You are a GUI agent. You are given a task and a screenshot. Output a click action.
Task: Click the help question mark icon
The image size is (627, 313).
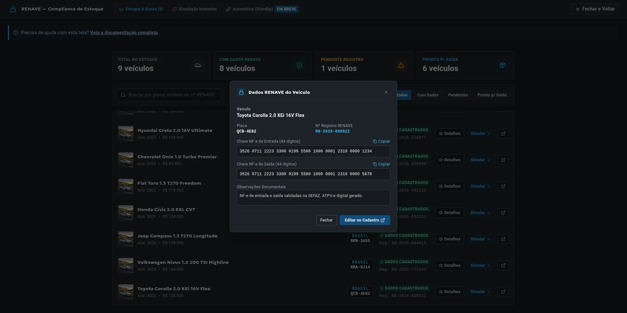click(x=15, y=33)
